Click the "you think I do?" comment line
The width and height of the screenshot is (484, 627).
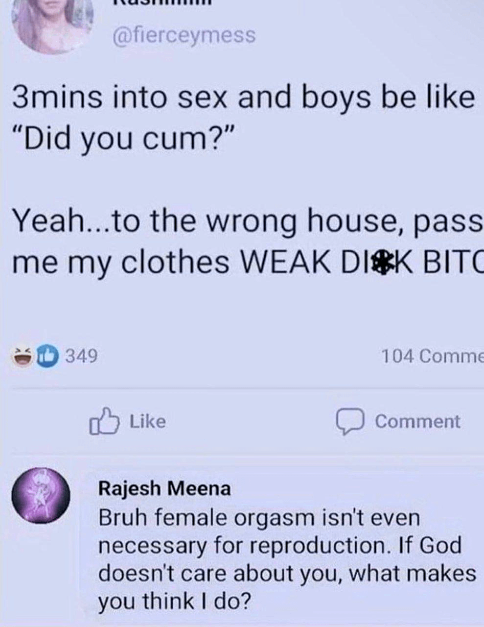[174, 602]
